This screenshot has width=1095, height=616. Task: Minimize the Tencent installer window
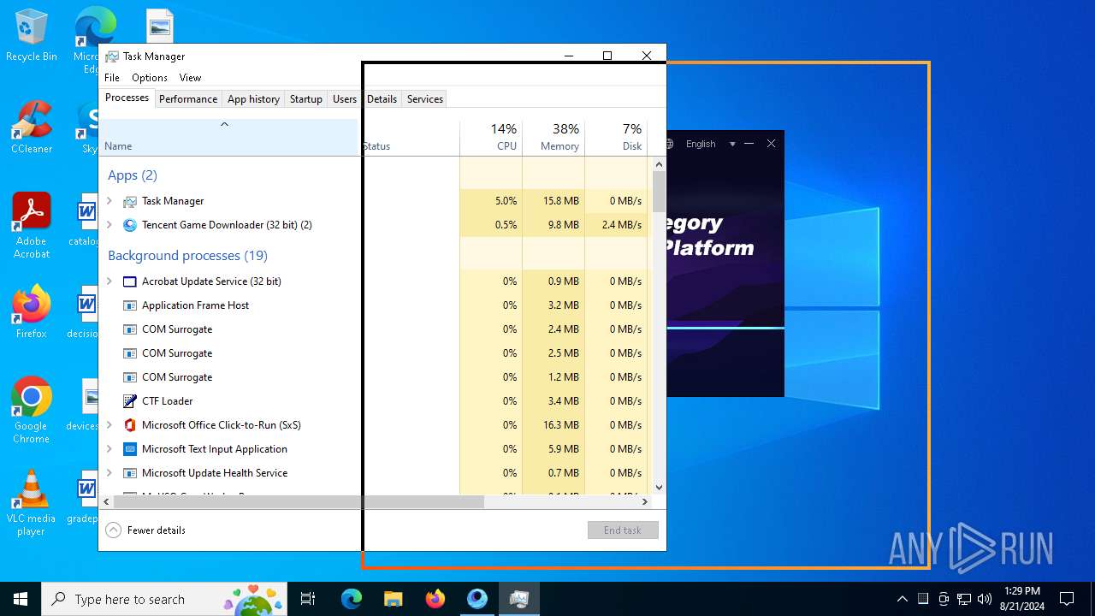[x=749, y=144]
